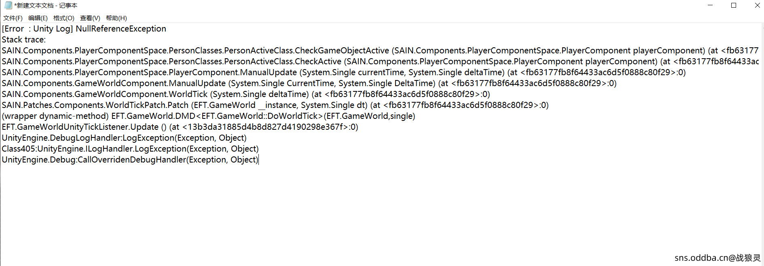764x266 pixels.
Task: Open the 帮助(H) menu
Action: pyautogui.click(x=116, y=18)
